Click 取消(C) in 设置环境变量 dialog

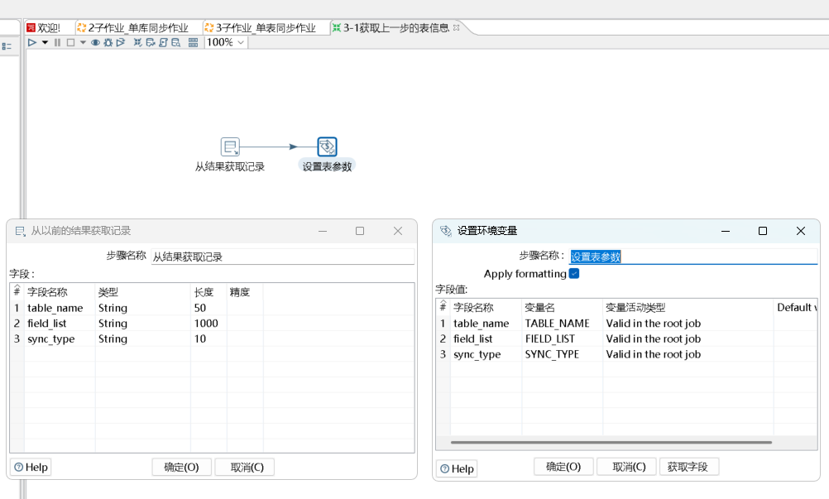click(x=626, y=467)
